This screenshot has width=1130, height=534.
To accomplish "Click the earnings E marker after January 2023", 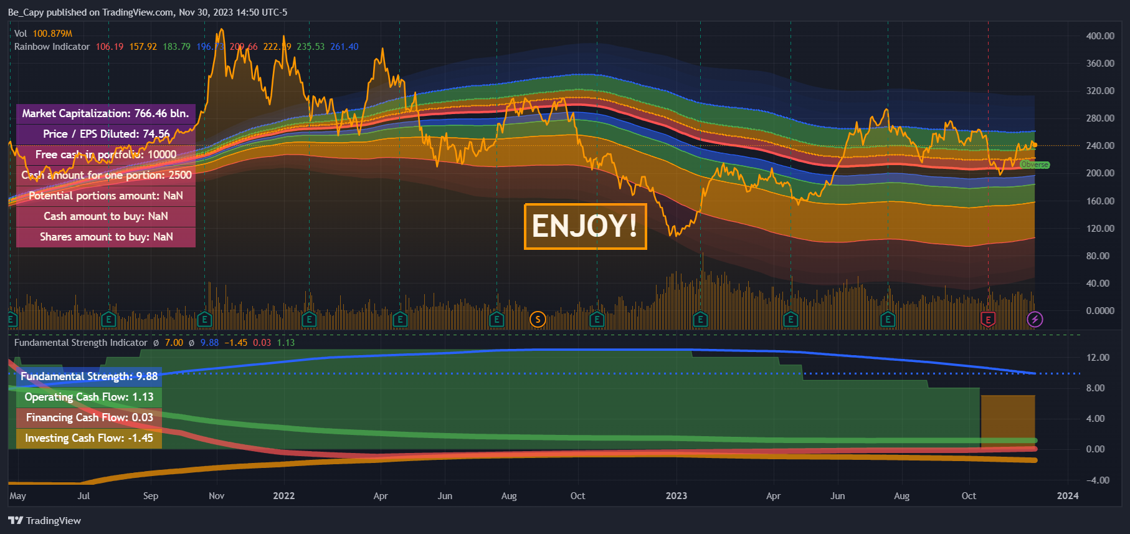I will pos(700,320).
